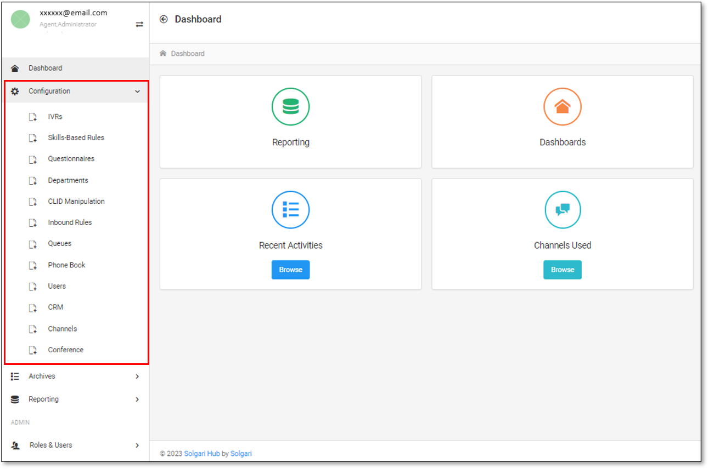Open the Dashboards home icon card
This screenshot has height=469, width=708.
coord(562,106)
